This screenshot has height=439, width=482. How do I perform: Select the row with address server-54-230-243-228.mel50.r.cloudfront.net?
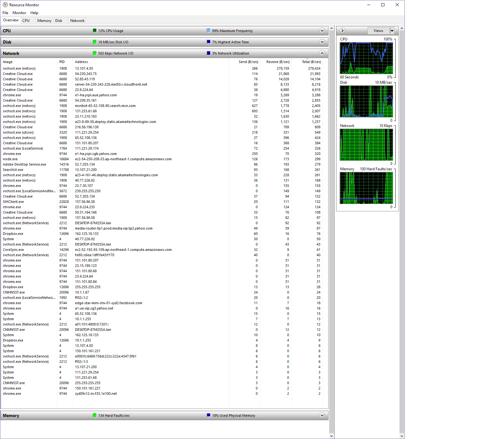162,84
